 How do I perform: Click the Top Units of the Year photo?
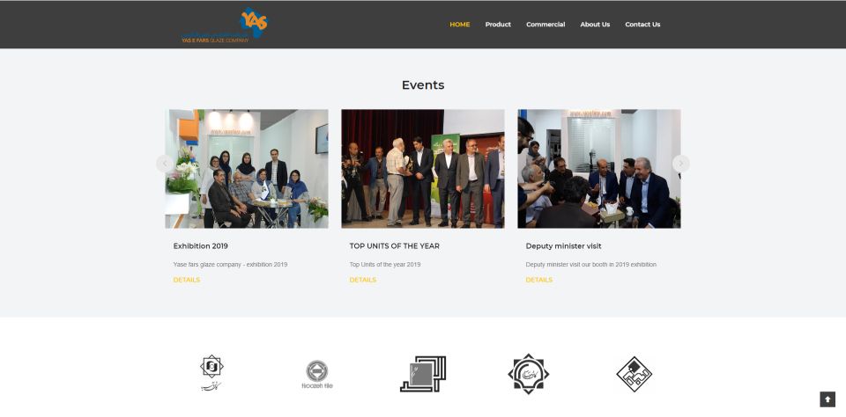[x=423, y=169]
